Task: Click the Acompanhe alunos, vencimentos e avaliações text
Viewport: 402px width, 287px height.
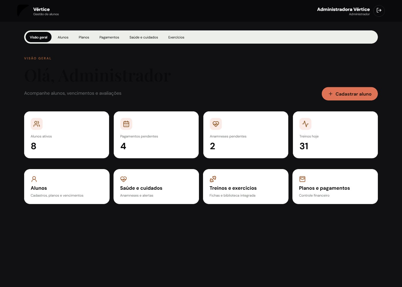Action: pos(73,93)
